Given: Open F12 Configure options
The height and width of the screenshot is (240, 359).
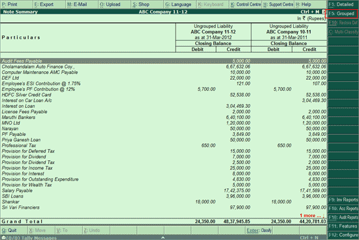Looking at the screenshot, I should tap(343, 235).
